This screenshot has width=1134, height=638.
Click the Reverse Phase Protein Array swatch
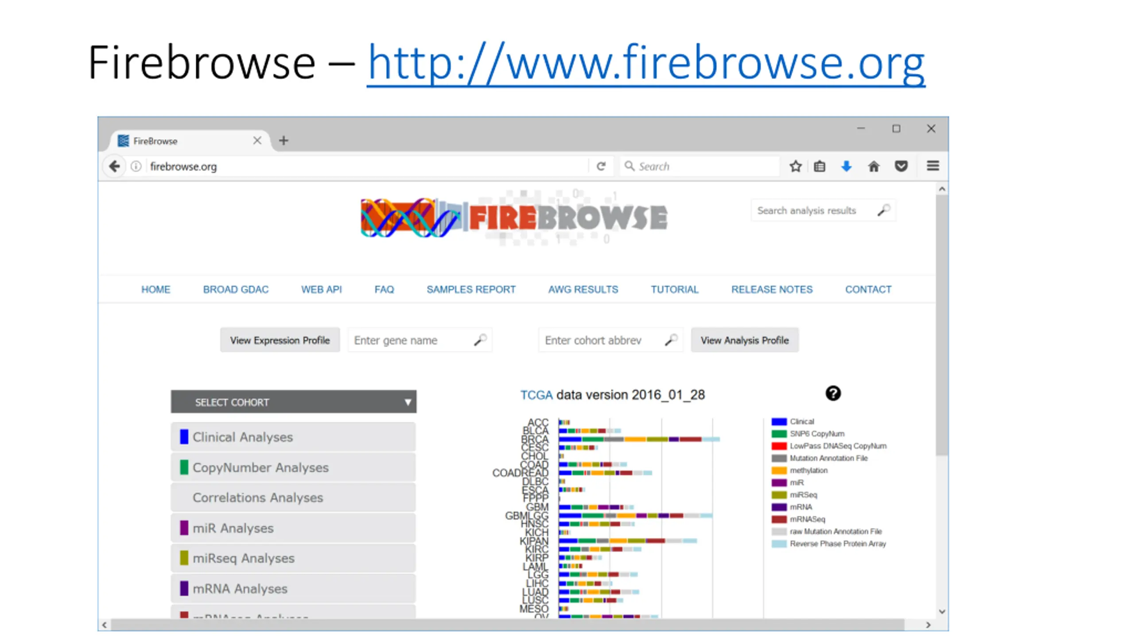pyautogui.click(x=779, y=544)
